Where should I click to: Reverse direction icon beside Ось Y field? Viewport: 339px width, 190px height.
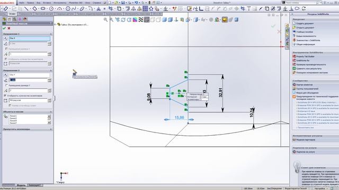[x=6, y=75]
